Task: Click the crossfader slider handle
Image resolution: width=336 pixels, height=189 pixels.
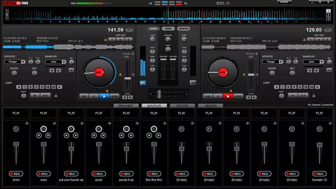Action: pyautogui.click(x=159, y=94)
